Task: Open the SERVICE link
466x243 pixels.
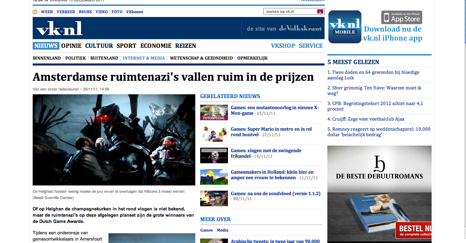Action: click(x=311, y=46)
